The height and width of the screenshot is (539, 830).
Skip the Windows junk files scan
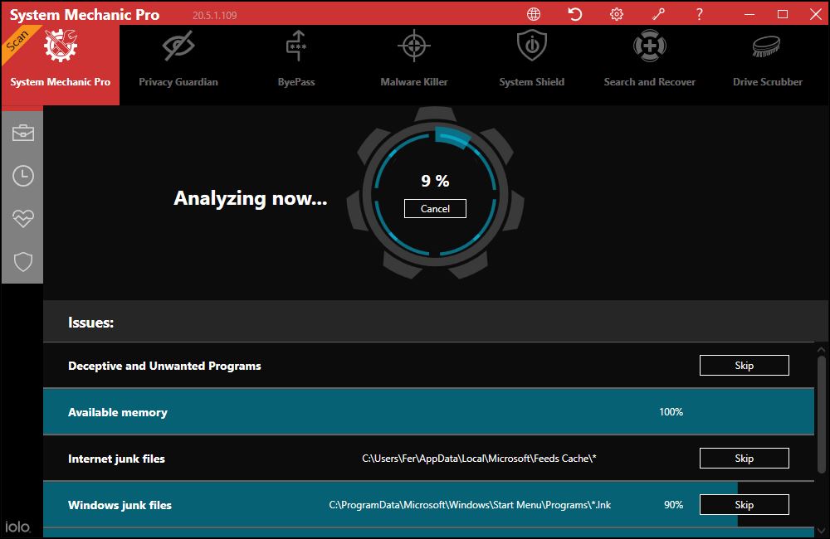point(745,505)
